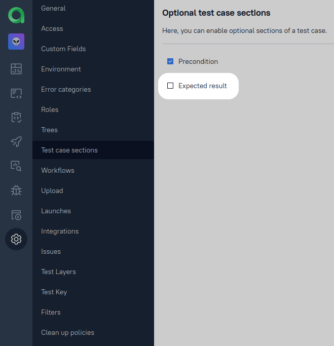Go to Test Key settings
Image resolution: width=334 pixels, height=346 pixels.
pos(93,292)
